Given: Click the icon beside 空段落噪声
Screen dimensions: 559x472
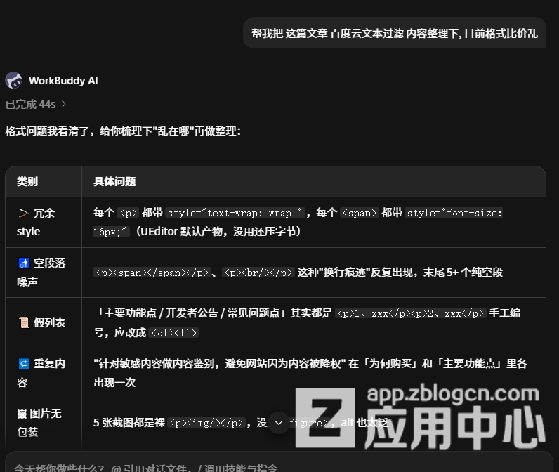Looking at the screenshot, I should [x=24, y=263].
